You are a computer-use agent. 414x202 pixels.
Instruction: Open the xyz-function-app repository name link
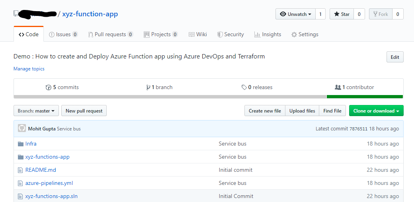coord(90,14)
